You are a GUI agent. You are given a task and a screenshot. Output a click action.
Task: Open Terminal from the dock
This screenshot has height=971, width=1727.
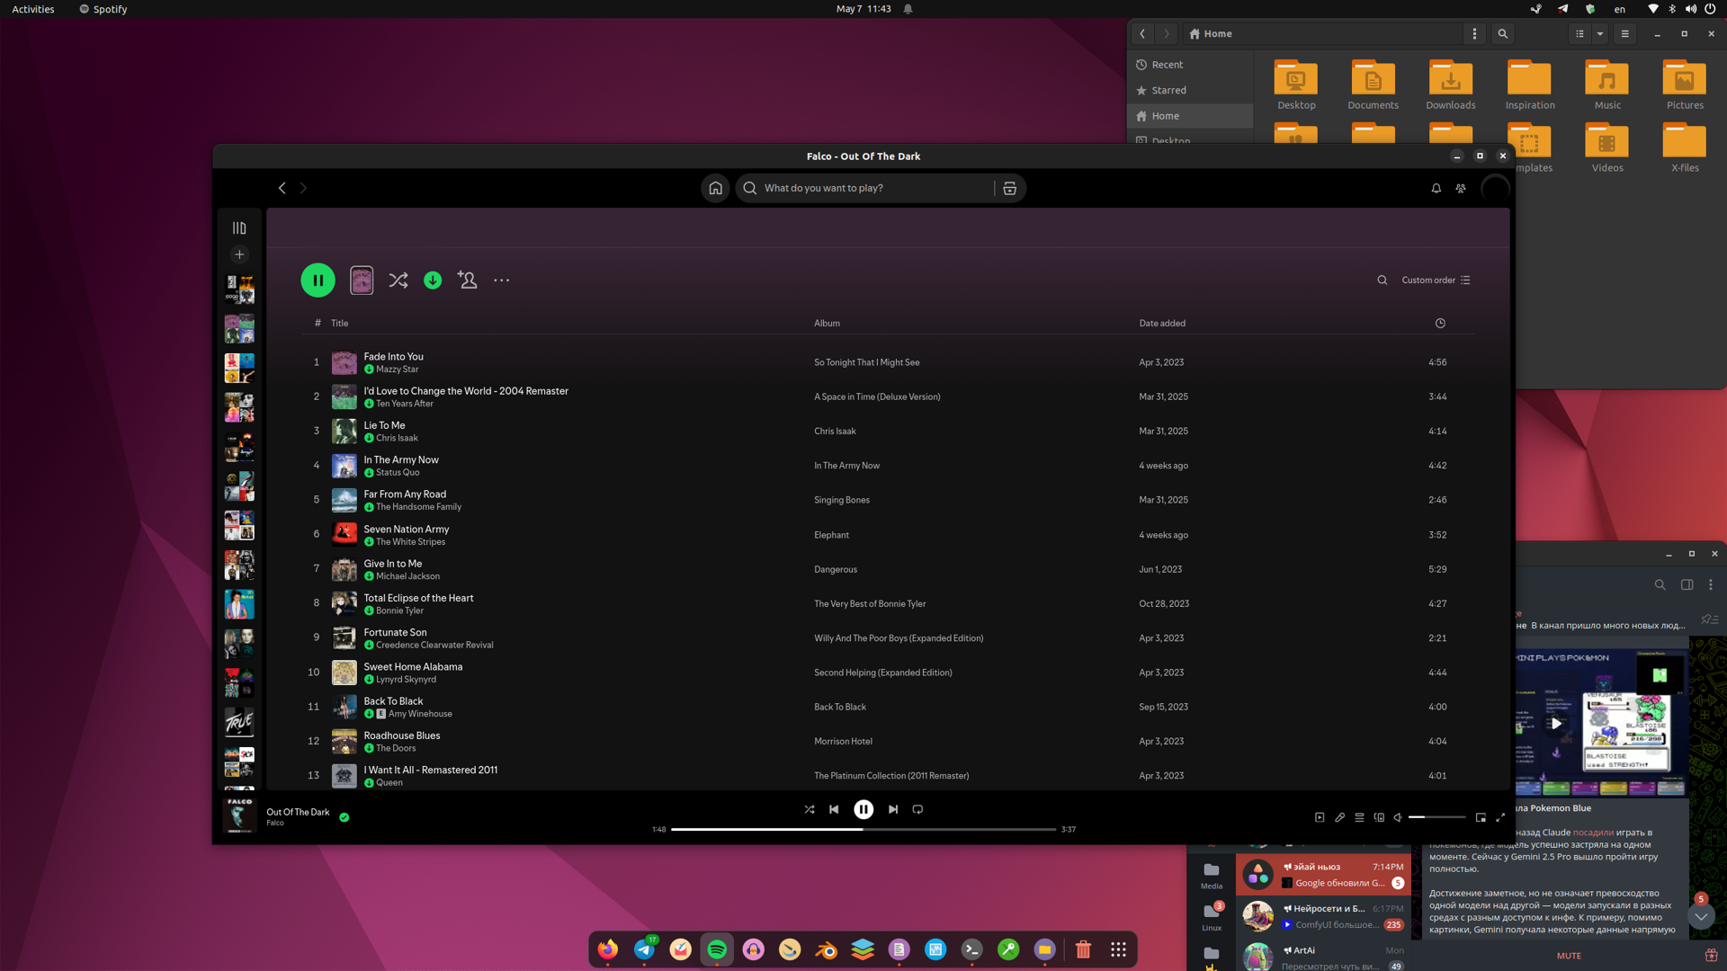(971, 949)
